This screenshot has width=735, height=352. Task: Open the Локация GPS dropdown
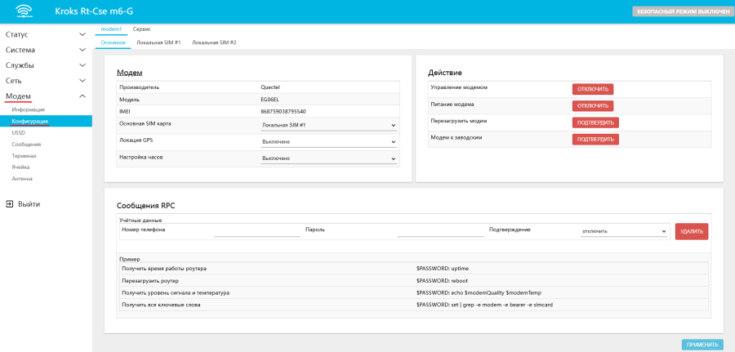[x=328, y=141]
